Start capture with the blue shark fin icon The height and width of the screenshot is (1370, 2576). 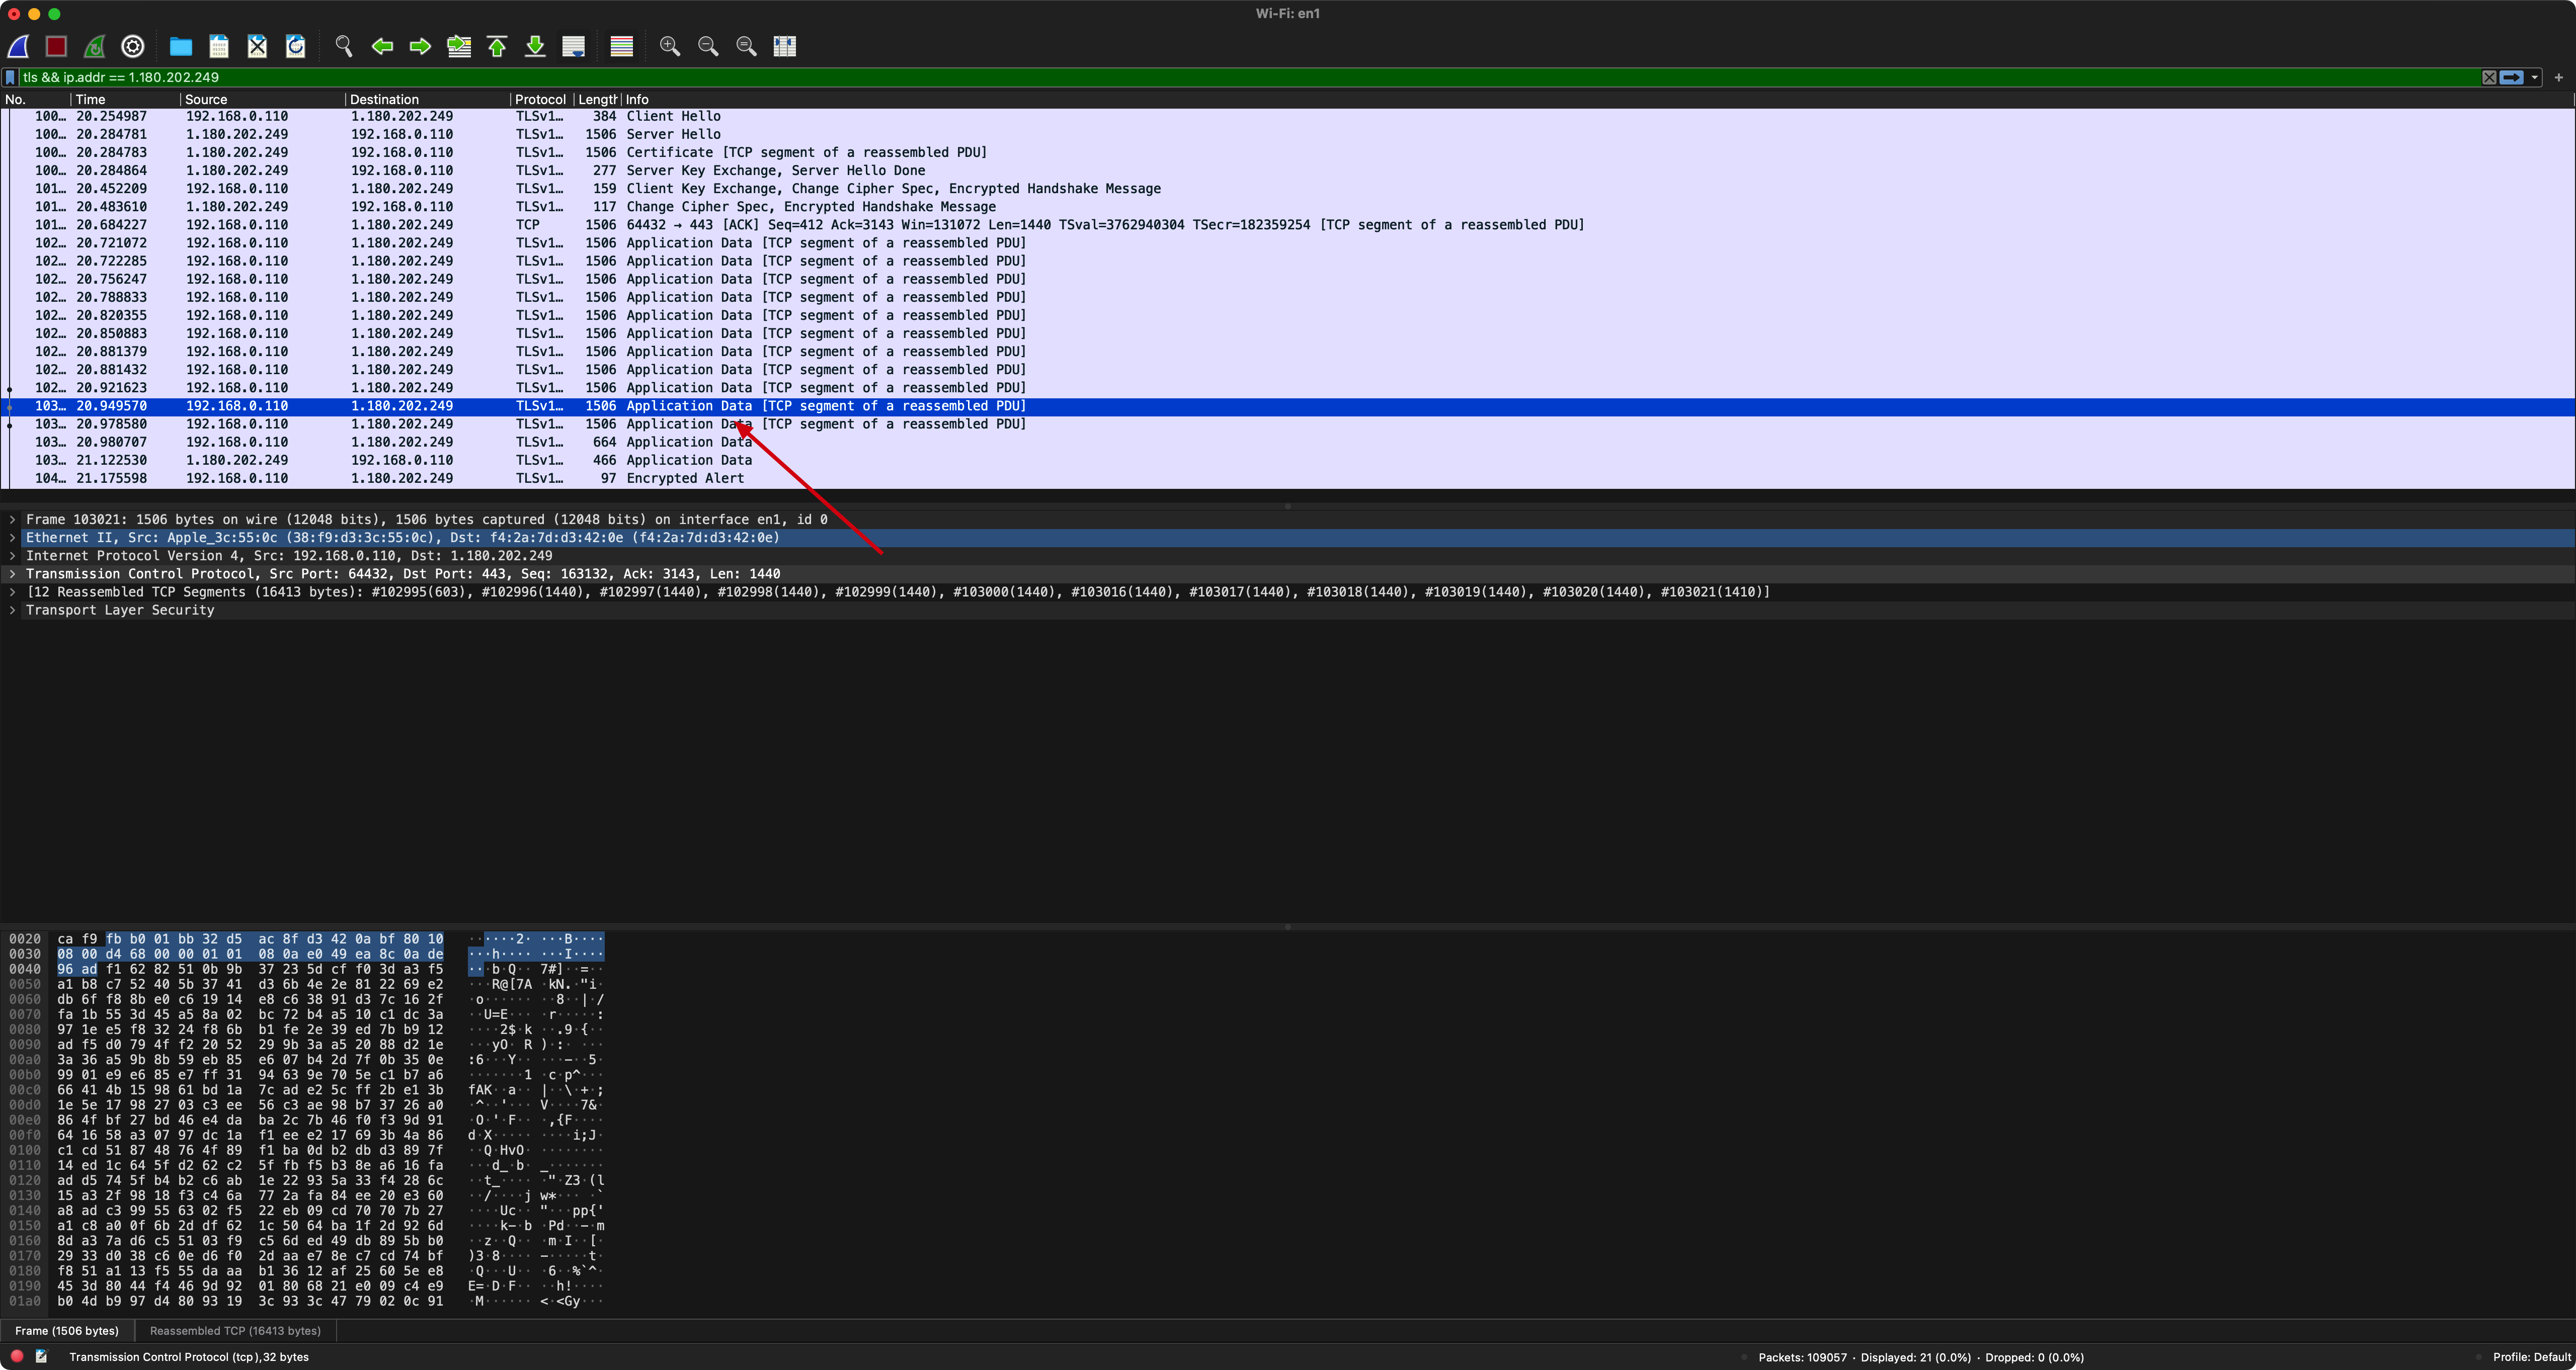18,46
